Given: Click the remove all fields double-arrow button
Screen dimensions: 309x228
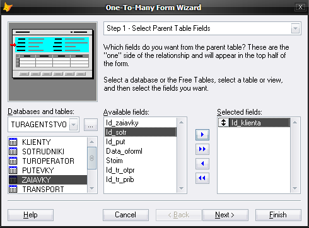Looking at the screenshot, I should tap(202, 178).
